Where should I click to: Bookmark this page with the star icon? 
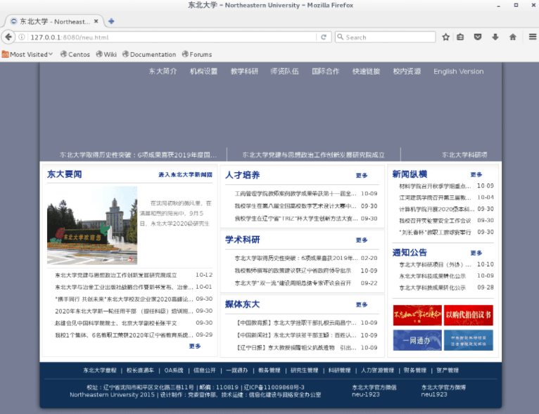point(446,37)
